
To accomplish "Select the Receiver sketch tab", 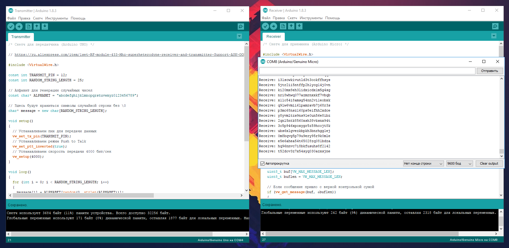I will click(x=274, y=37).
